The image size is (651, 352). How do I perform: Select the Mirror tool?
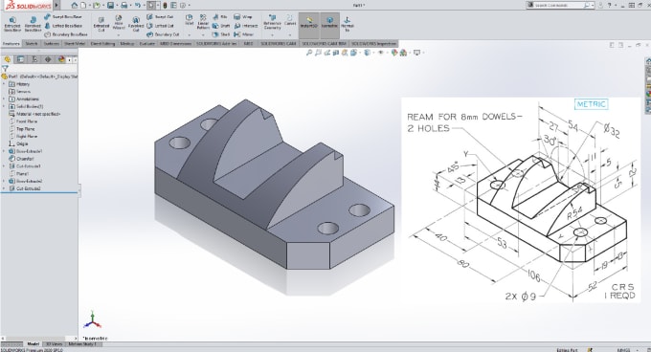pyautogui.click(x=243, y=34)
